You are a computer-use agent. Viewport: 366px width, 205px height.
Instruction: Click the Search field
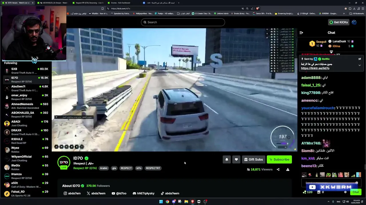pyautogui.click(x=183, y=22)
